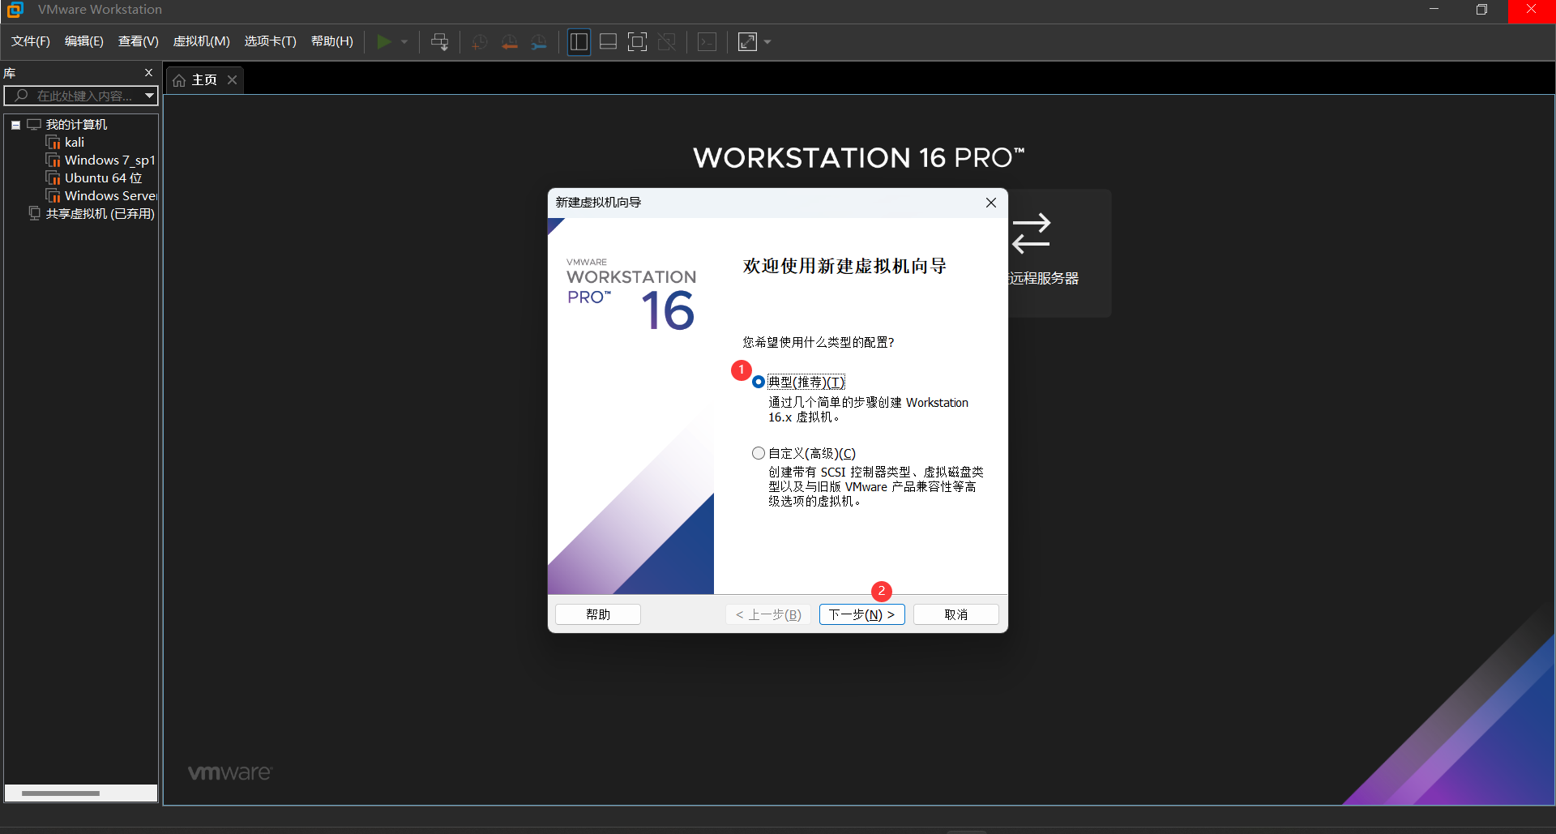Click the connect remote server arrows icon
The height and width of the screenshot is (834, 1556).
click(x=1032, y=233)
